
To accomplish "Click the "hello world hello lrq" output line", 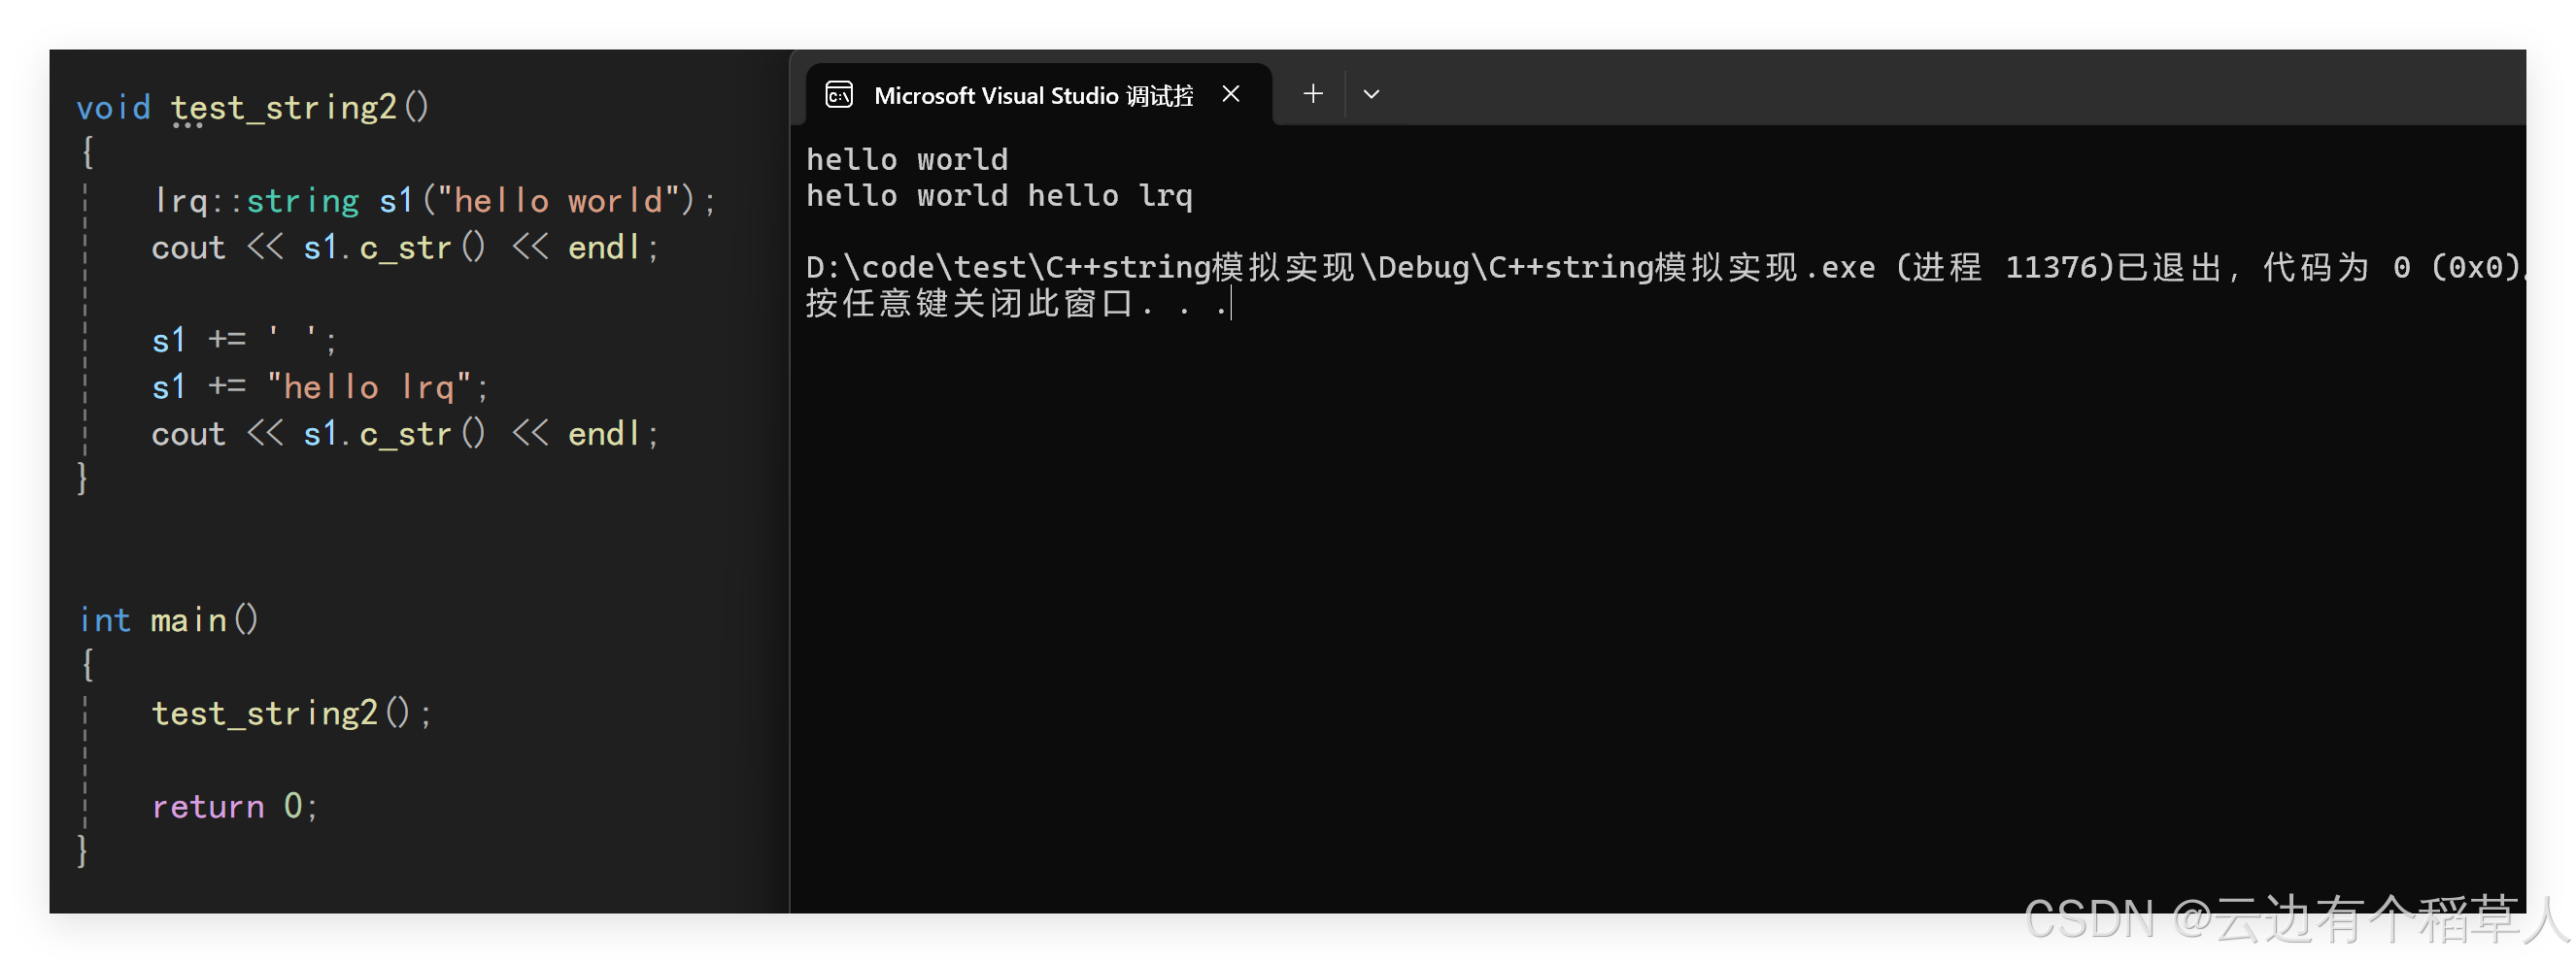I will (999, 196).
